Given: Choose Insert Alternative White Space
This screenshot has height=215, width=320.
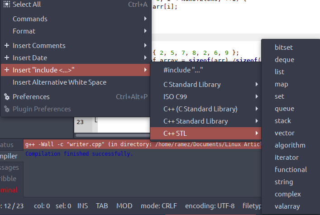Looking at the screenshot, I should pyautogui.click(x=59, y=82).
